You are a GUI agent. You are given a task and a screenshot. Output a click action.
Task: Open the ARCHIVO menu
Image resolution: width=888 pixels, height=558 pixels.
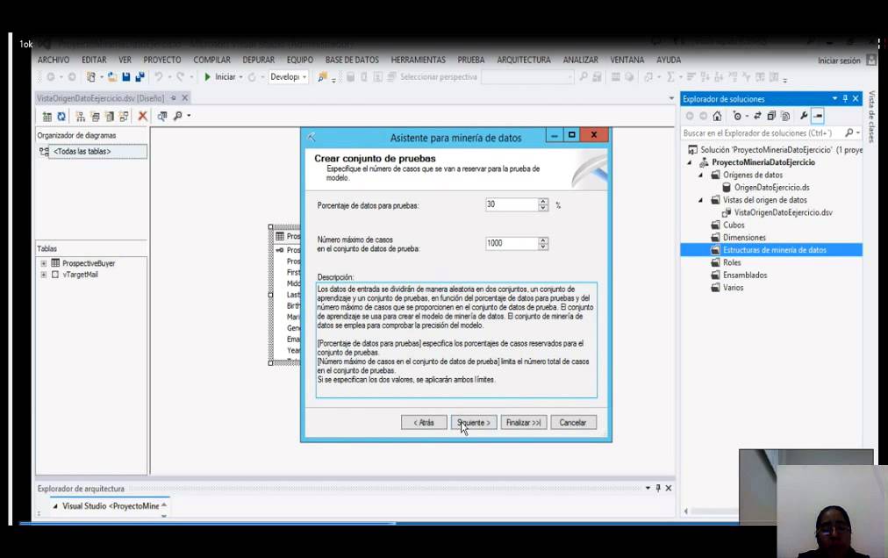tap(54, 60)
